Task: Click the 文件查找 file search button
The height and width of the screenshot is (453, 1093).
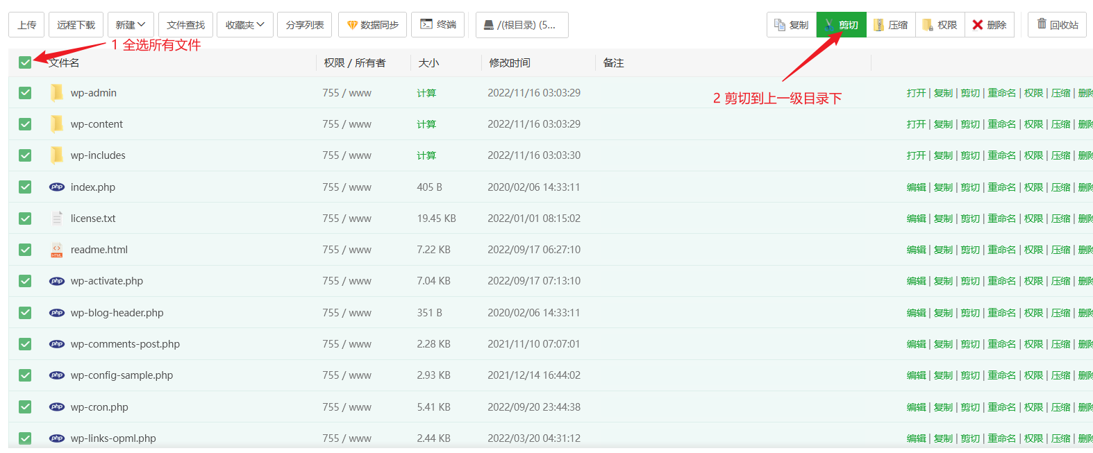Action: [185, 25]
